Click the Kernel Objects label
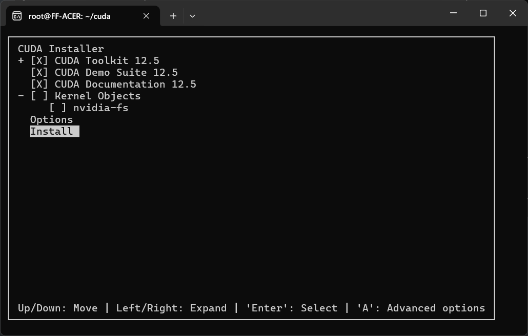528x336 pixels. pyautogui.click(x=97, y=96)
